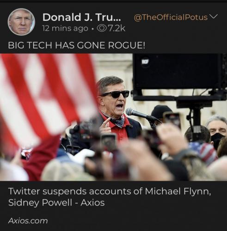Click the dot separator after timestamp

92,29
